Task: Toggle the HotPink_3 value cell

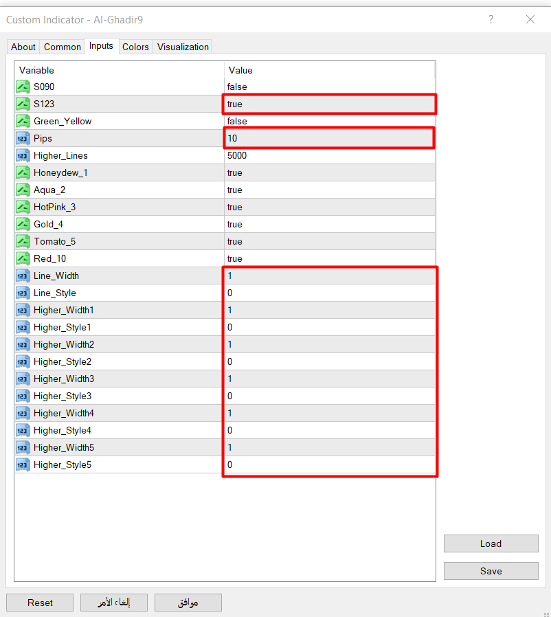Action: coord(329,207)
